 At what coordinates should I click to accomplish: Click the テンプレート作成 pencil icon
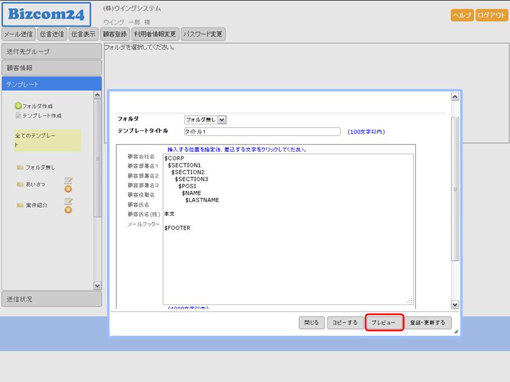click(x=18, y=116)
